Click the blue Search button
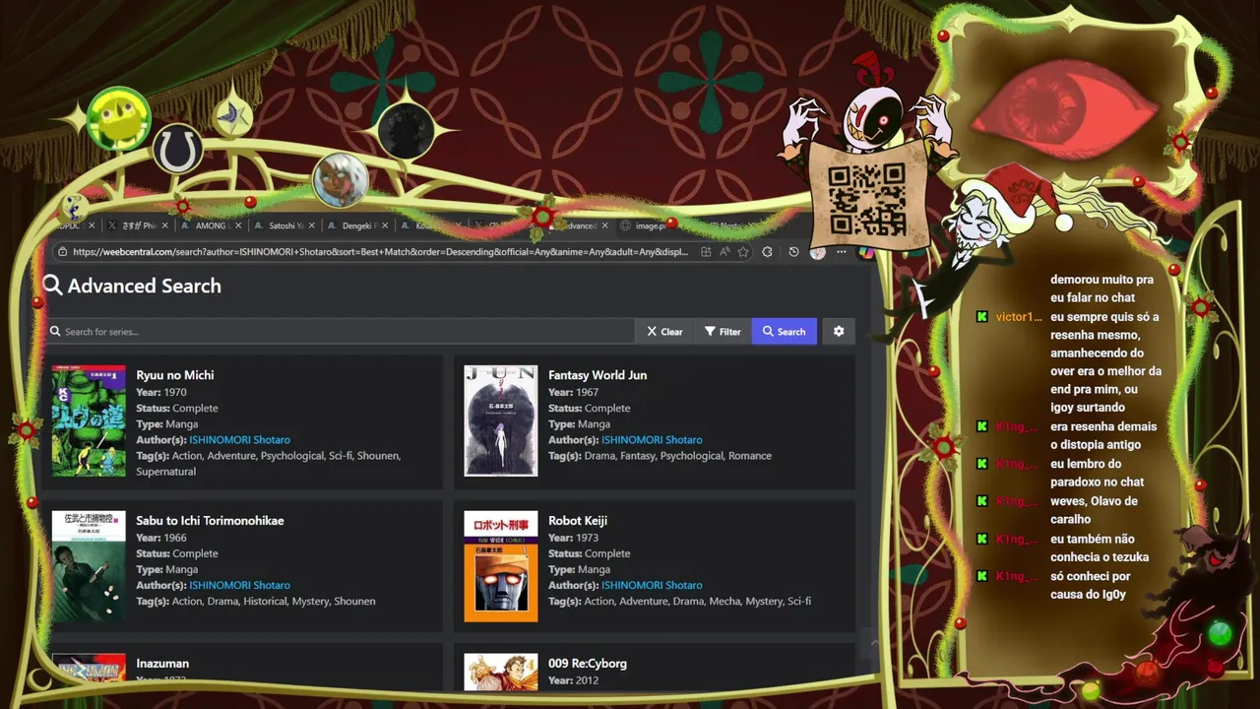1260x709 pixels. pos(785,332)
